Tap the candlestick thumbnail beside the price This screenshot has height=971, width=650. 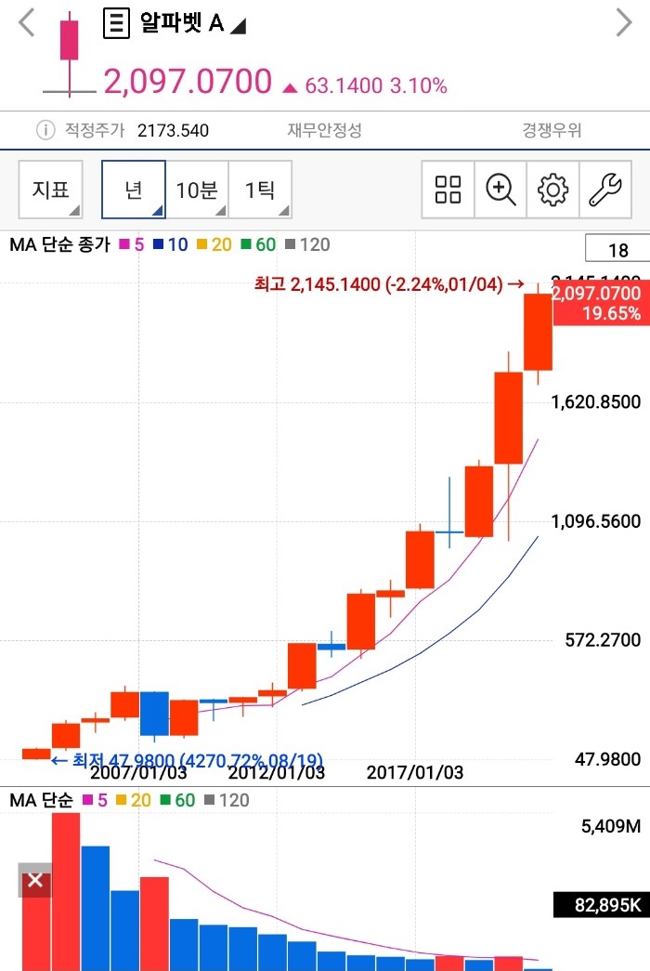pyautogui.click(x=70, y=55)
